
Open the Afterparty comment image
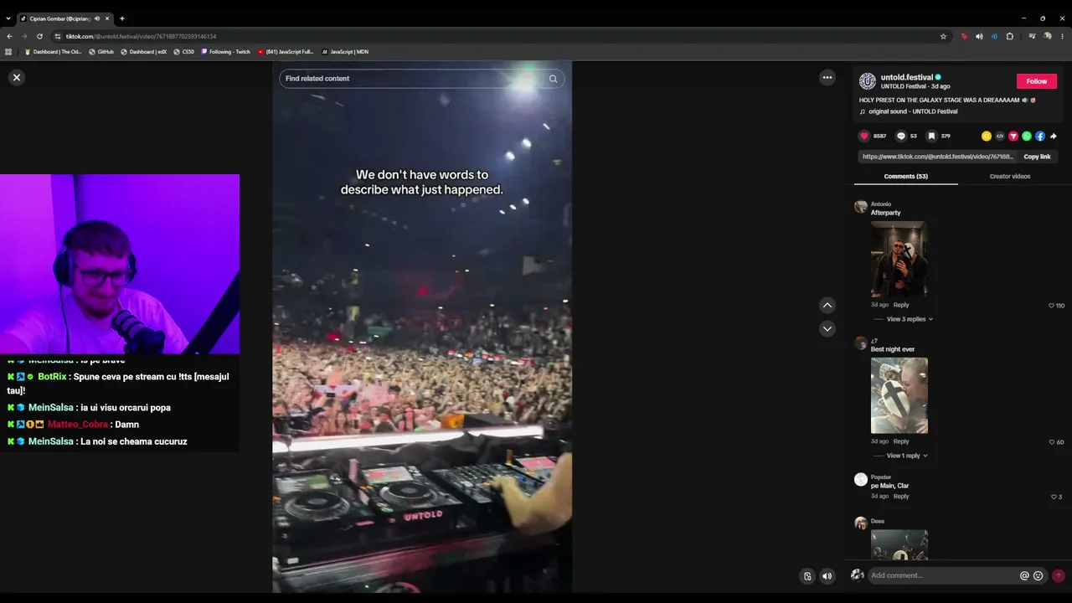pyautogui.click(x=899, y=260)
